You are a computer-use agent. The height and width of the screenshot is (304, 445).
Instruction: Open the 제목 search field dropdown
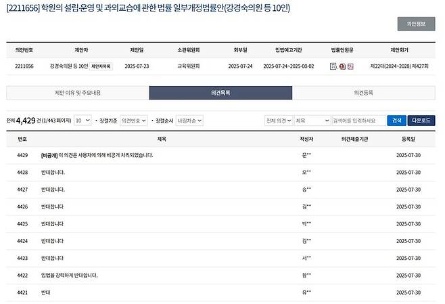pos(311,121)
